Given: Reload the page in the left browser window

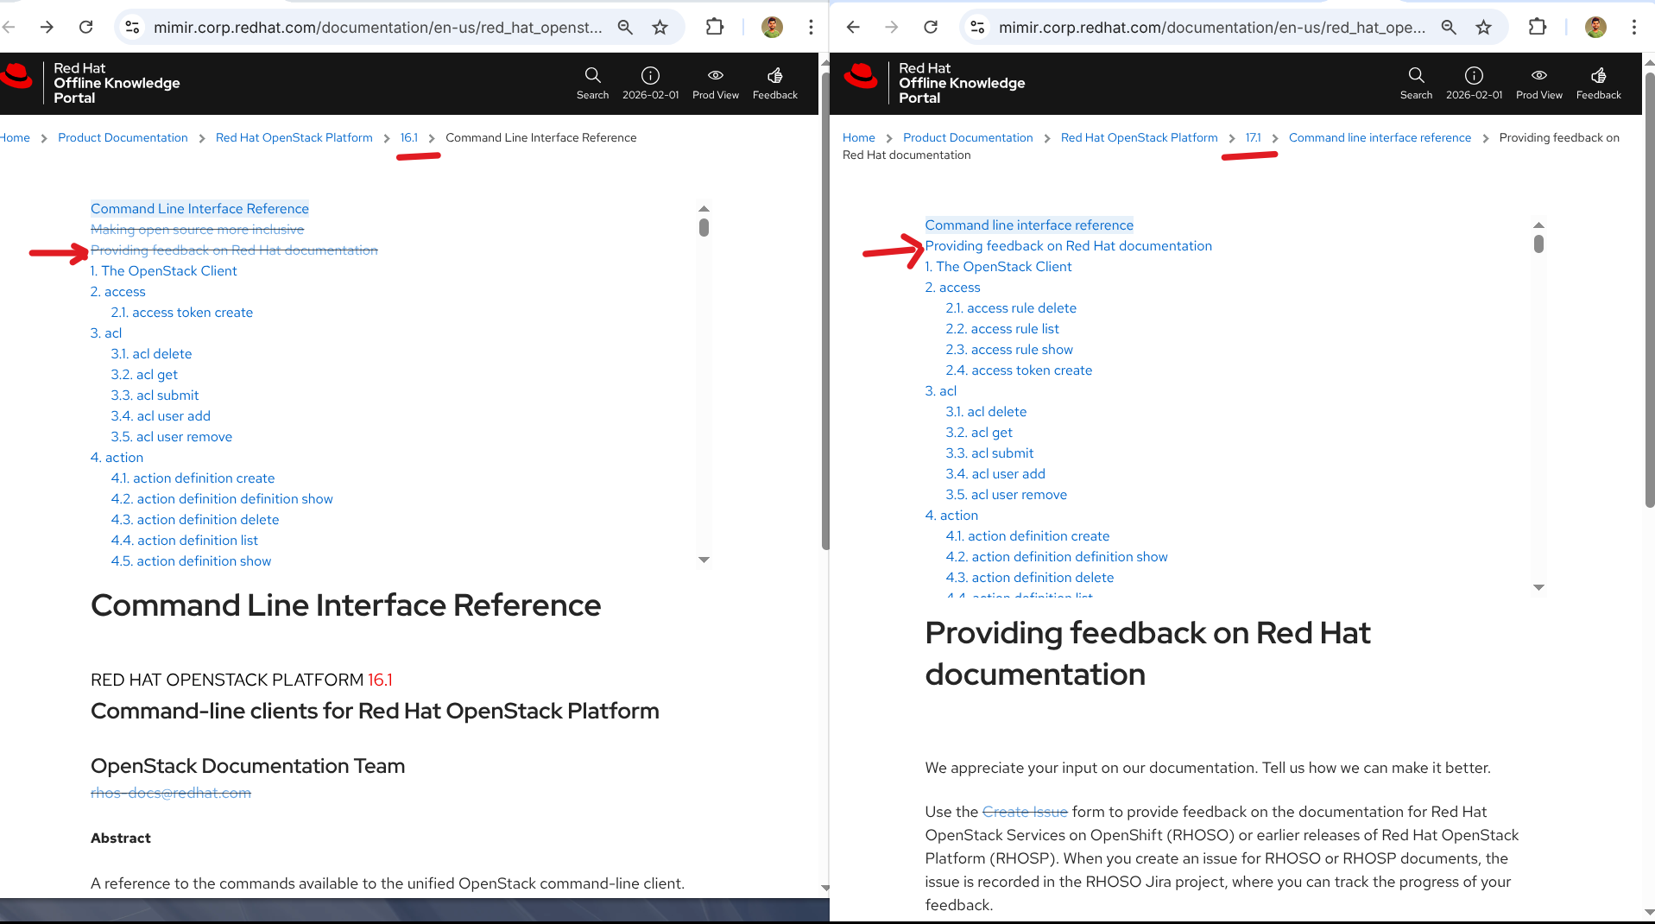Looking at the screenshot, I should [85, 27].
